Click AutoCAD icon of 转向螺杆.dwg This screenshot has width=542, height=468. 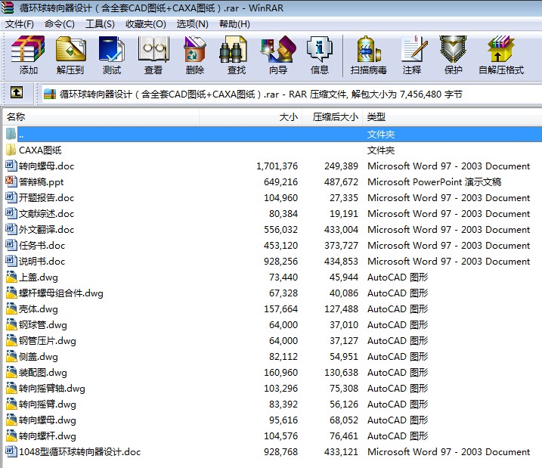click(x=11, y=435)
